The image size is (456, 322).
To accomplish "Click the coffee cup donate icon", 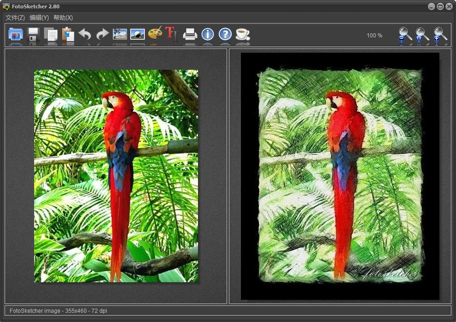I will [x=242, y=34].
